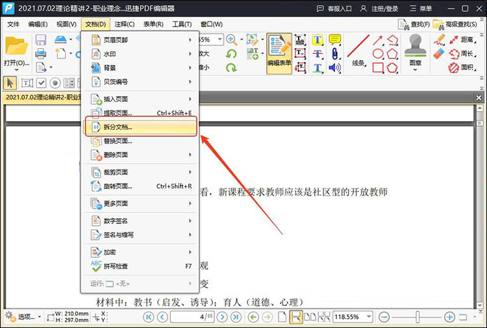The width and height of the screenshot is (487, 328).
Task: Select the list box form field tool
Action: click(x=69, y=83)
